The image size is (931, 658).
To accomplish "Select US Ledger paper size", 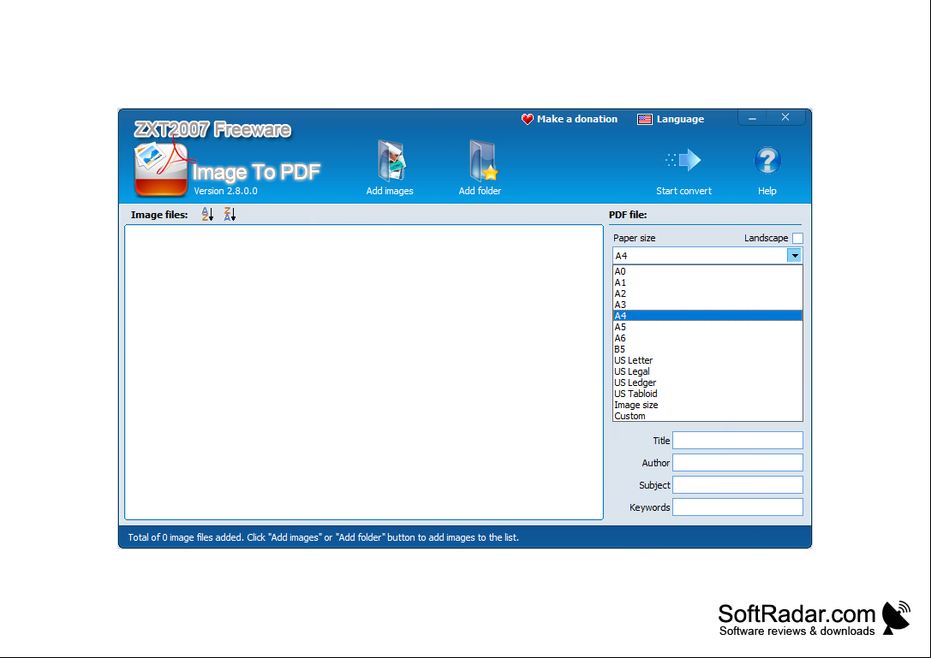I will (707, 382).
